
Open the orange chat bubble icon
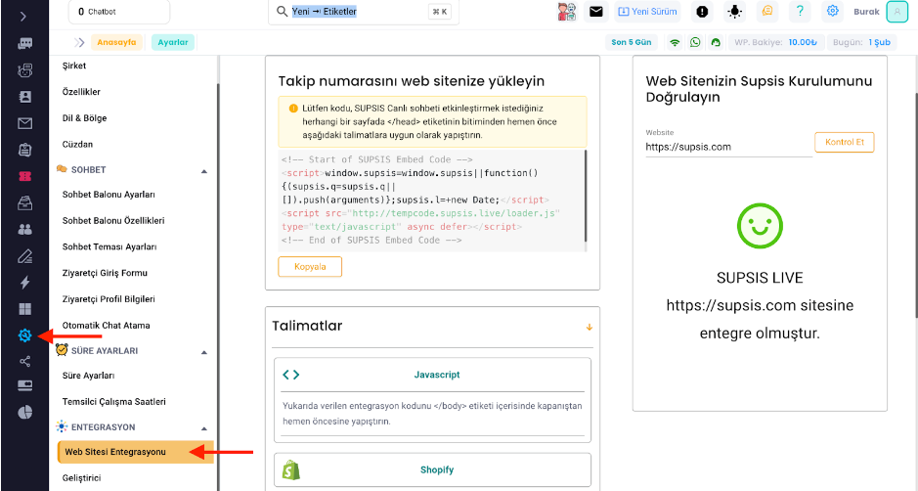click(767, 11)
